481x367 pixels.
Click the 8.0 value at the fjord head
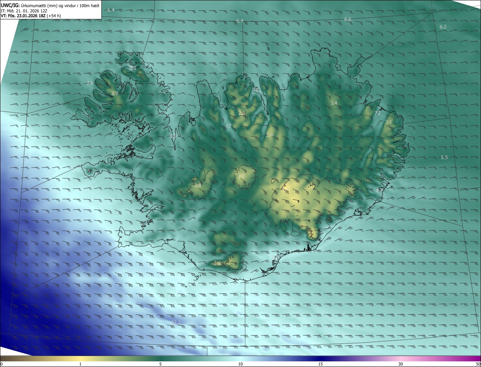point(173,136)
